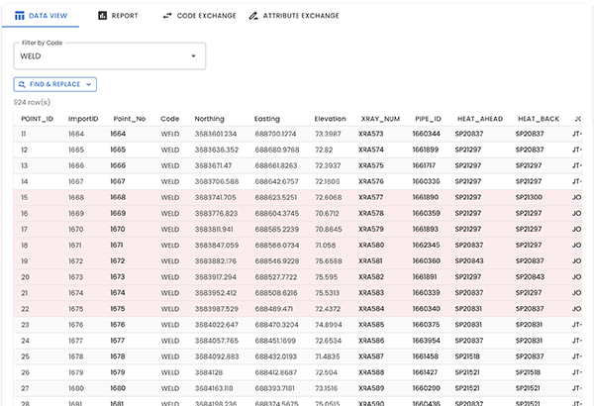The image size is (594, 406).
Task: Click Northing value 3884128
Action: [209, 372]
